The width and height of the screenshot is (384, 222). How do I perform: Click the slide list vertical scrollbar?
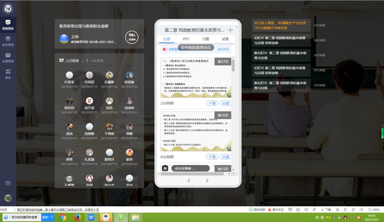pyautogui.click(x=233, y=112)
